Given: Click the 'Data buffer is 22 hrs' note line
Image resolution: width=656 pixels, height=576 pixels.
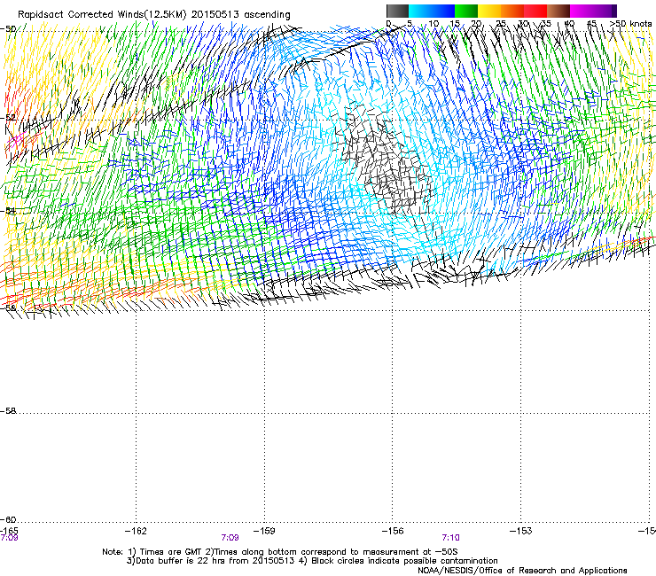Looking at the screenshot, I should tap(312, 561).
